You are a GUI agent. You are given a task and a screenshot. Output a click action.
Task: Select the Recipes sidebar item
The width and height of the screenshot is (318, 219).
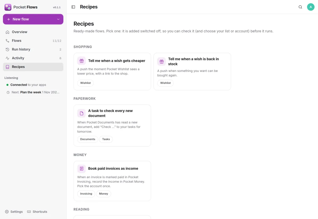coord(33,67)
